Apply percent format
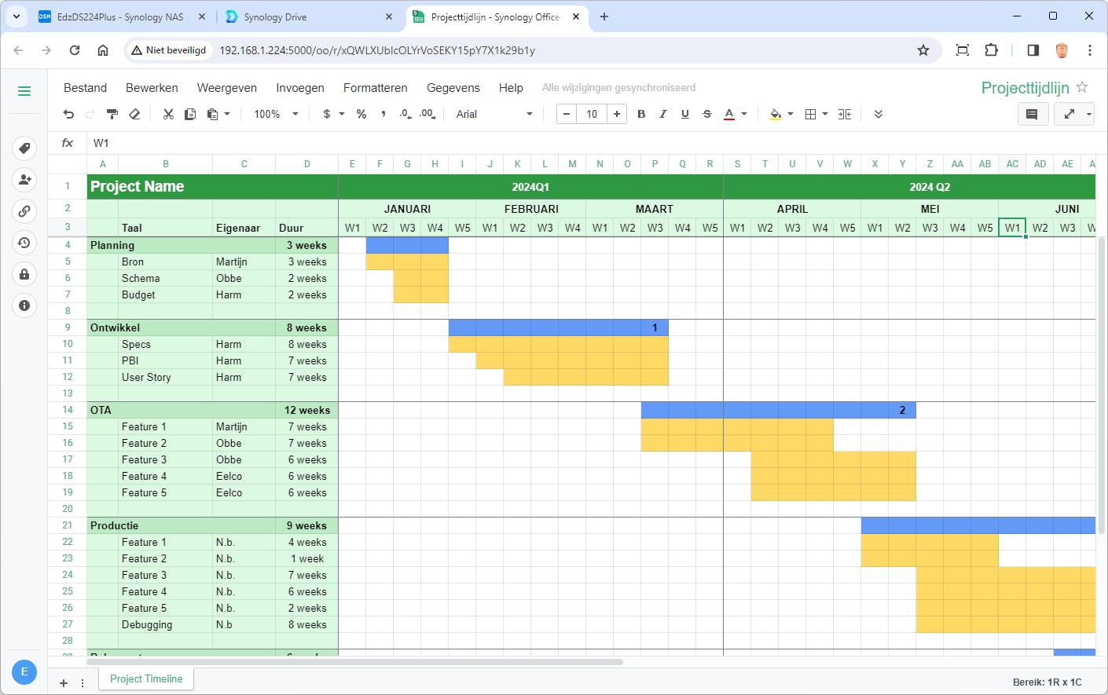This screenshot has height=695, width=1108. tap(361, 114)
